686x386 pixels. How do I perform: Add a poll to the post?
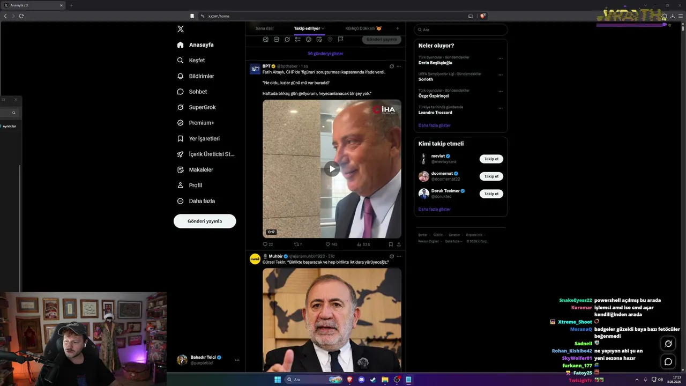point(298,39)
